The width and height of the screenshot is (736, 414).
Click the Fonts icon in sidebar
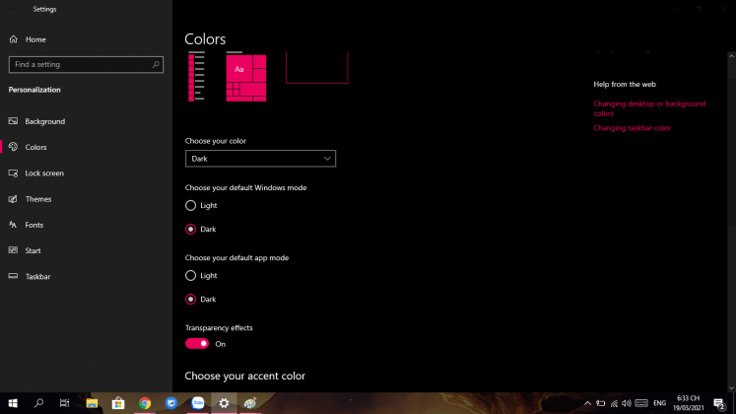pyautogui.click(x=14, y=225)
